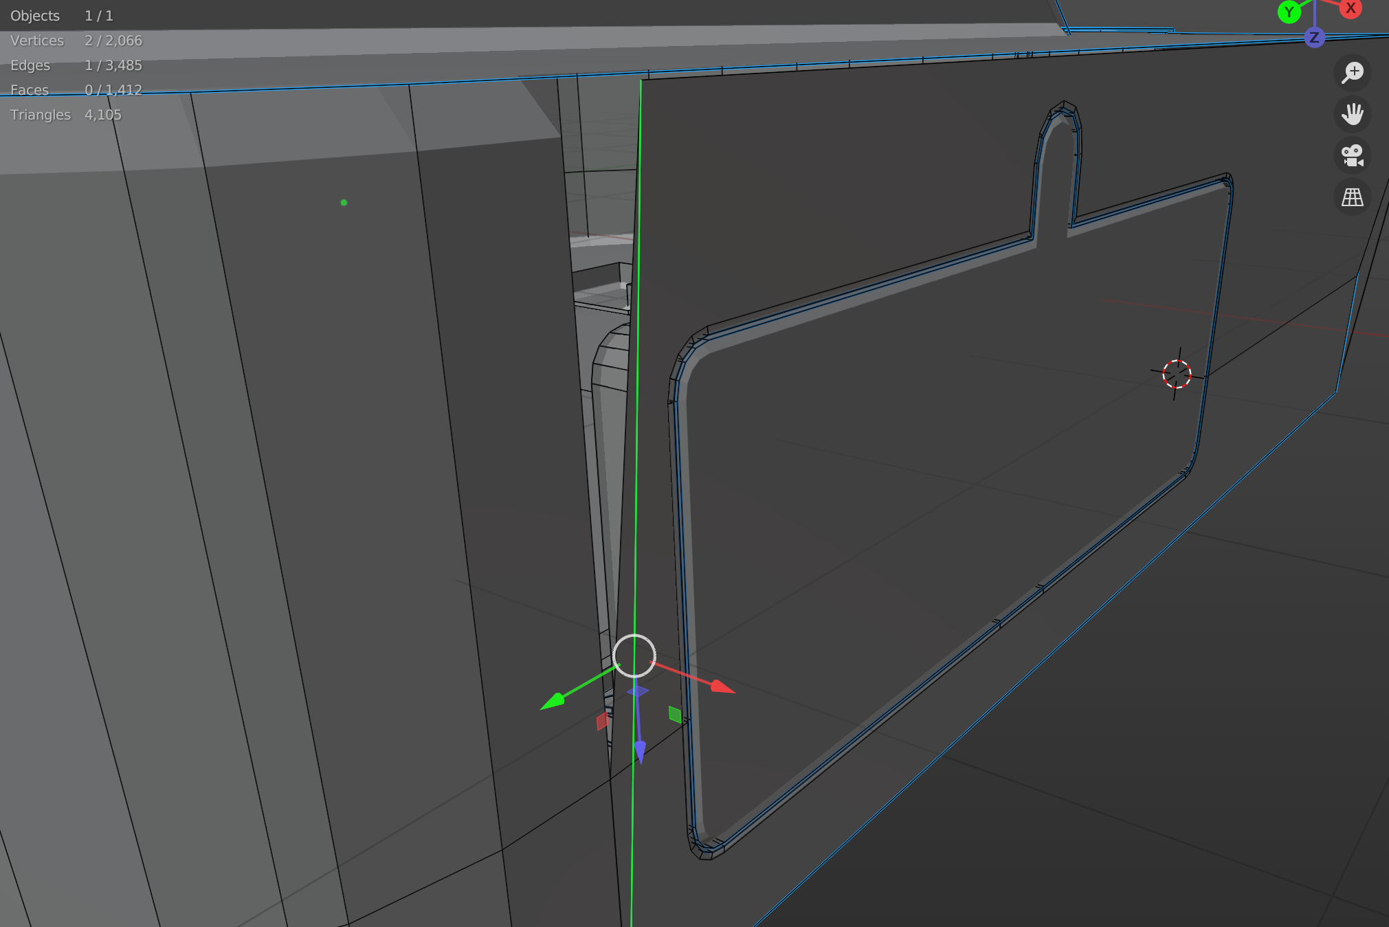Image resolution: width=1389 pixels, height=927 pixels.
Task: Click the Edges statistics line
Action: pos(76,65)
